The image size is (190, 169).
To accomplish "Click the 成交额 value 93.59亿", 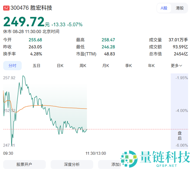I will (180, 47).
